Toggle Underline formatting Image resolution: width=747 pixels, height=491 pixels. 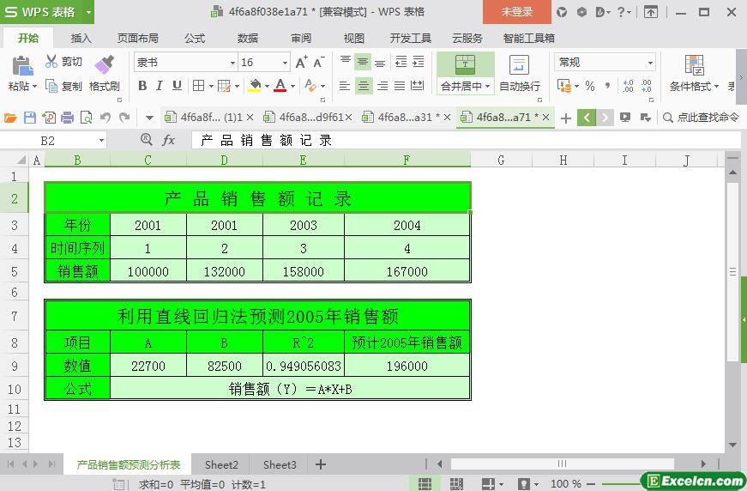point(177,86)
